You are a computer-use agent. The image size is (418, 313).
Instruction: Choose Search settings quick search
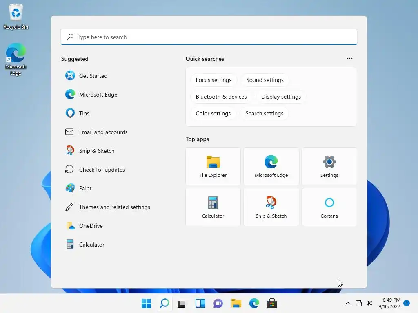(x=264, y=113)
